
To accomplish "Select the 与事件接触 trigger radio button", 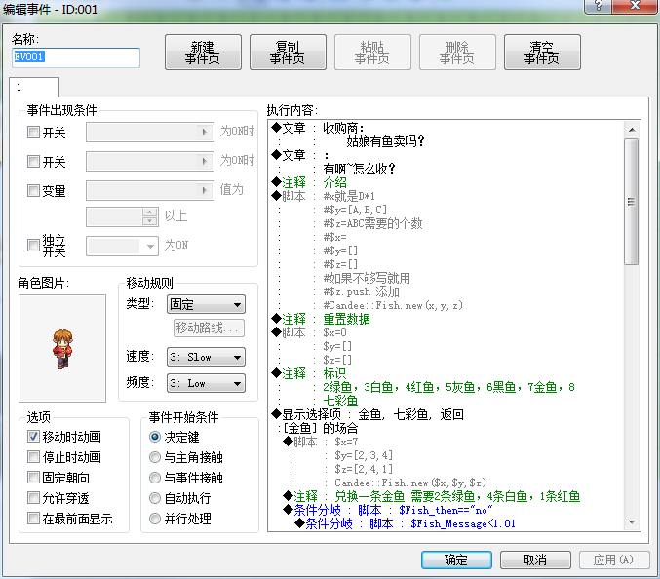I will click(155, 478).
